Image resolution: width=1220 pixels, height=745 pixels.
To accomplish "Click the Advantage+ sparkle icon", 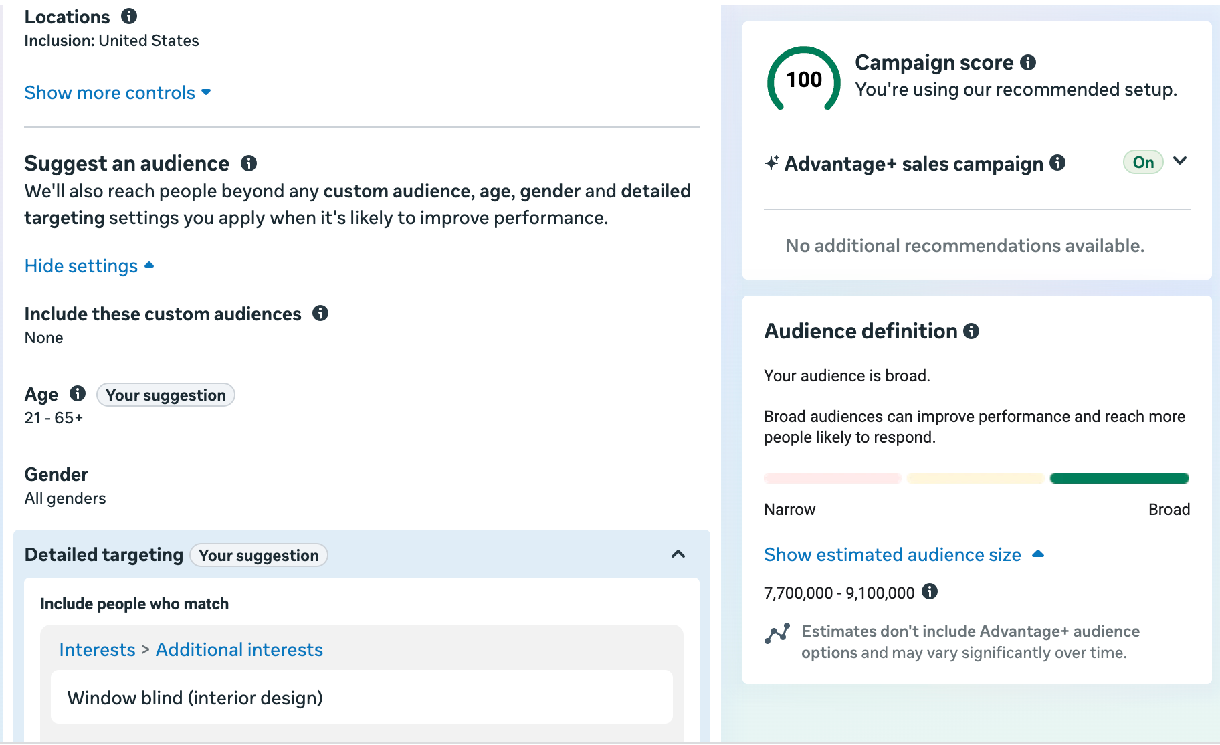I will coord(772,163).
